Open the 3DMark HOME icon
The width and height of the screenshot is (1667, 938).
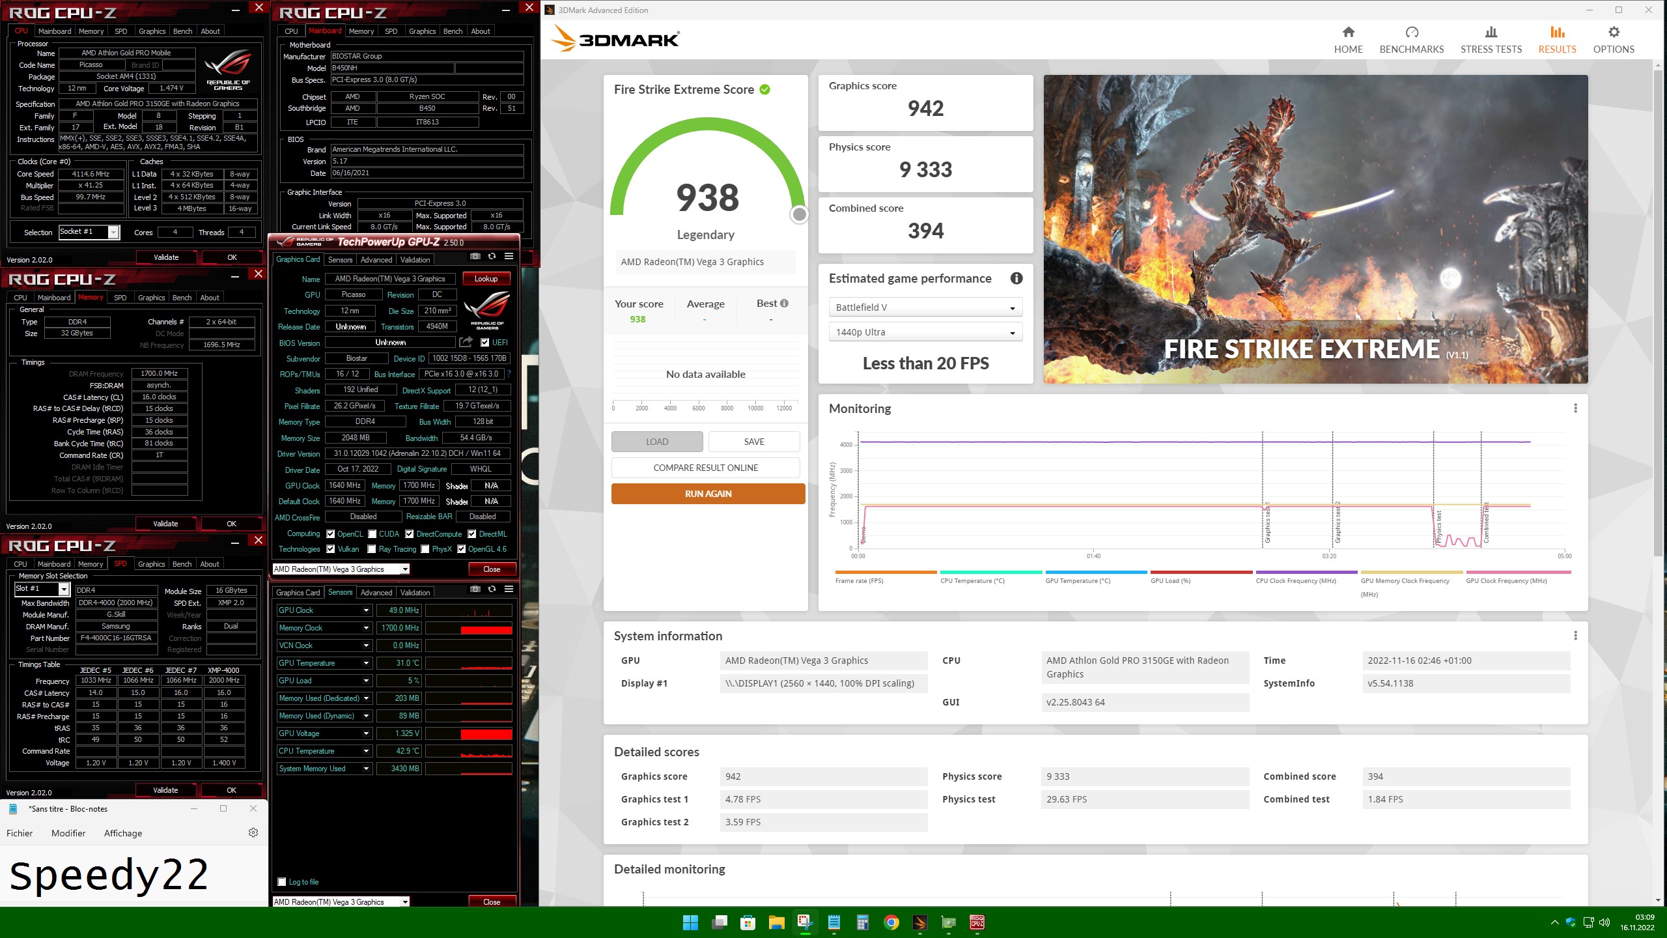pos(1348,32)
